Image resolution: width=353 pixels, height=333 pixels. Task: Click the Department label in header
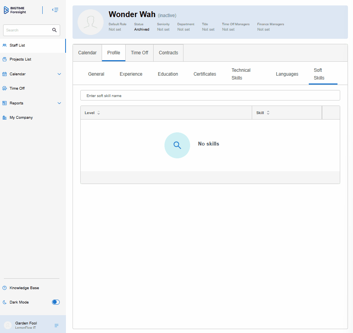pos(186,24)
